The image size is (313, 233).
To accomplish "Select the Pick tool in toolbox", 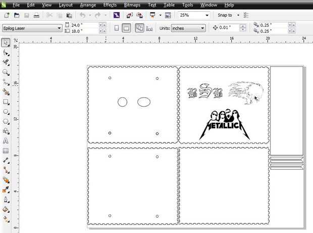I will pyautogui.click(x=6, y=42).
